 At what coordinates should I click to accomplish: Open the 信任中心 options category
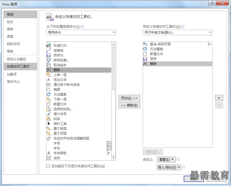(x=20, y=82)
